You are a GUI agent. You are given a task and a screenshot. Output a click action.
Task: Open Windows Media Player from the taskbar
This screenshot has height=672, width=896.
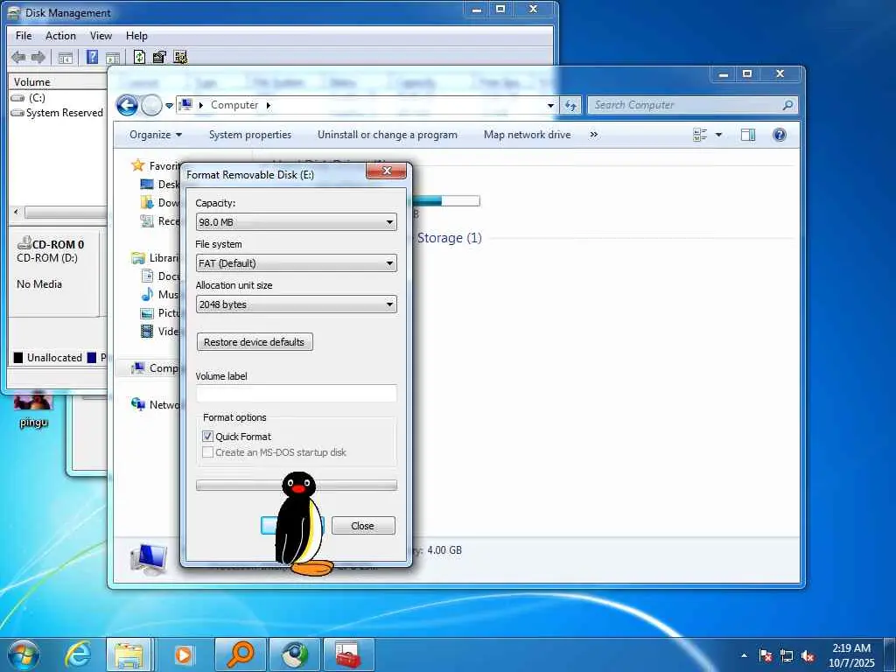click(x=183, y=654)
